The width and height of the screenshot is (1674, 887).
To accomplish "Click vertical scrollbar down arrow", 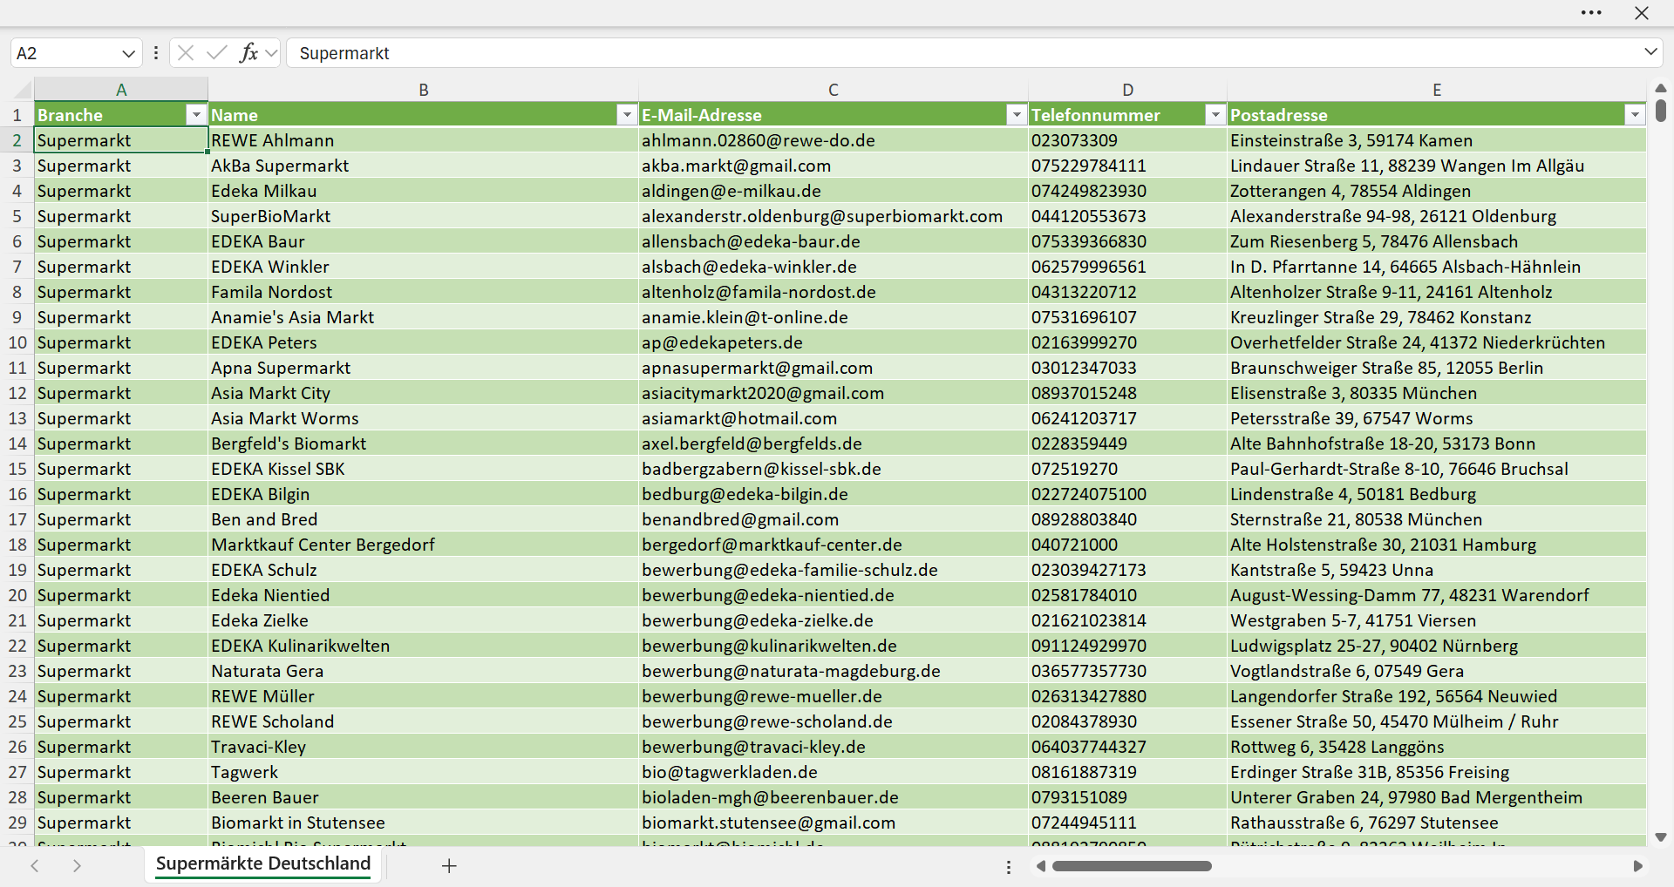I will point(1661,837).
